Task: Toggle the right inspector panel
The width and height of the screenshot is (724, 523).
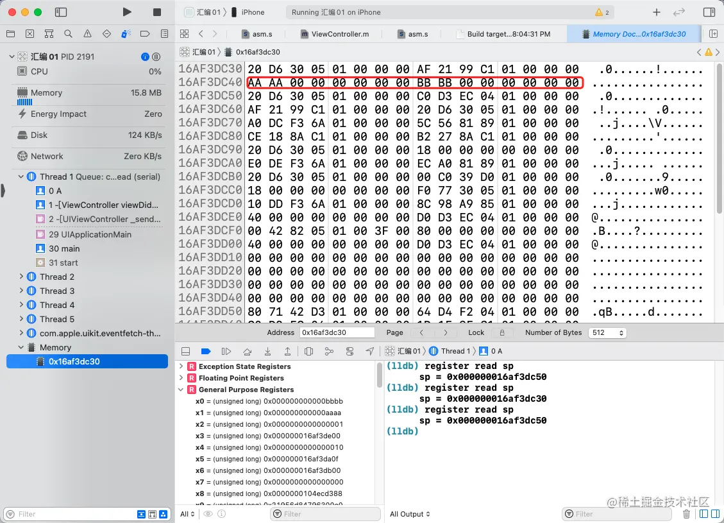Action: click(x=709, y=12)
